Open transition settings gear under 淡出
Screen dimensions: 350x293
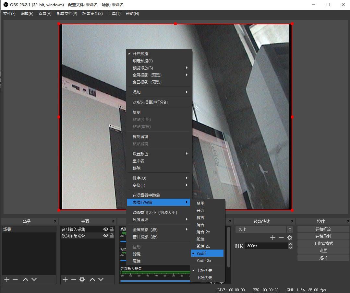click(x=290, y=238)
